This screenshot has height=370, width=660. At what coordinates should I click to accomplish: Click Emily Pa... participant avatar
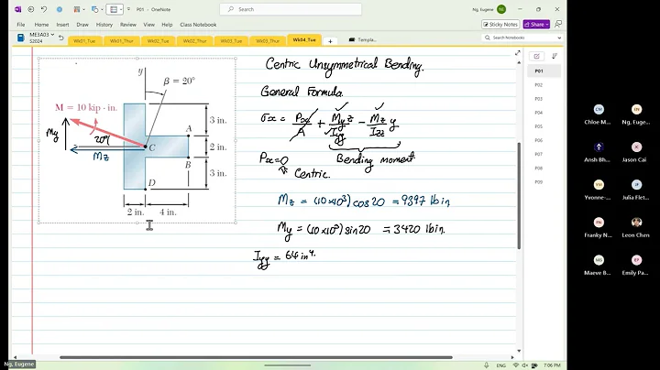pos(636,260)
